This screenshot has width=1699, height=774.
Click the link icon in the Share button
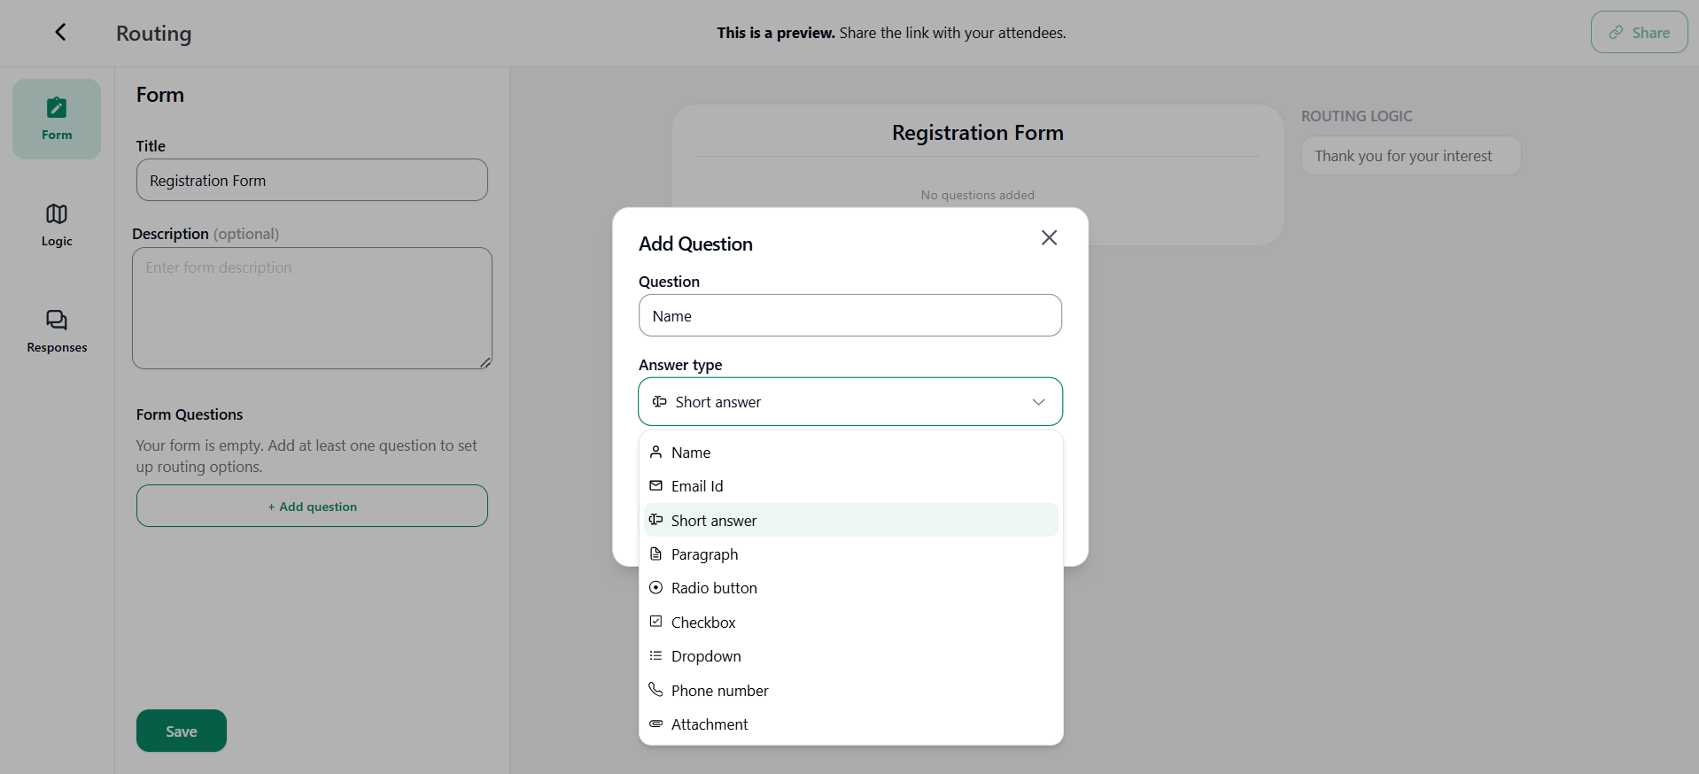1616,33
